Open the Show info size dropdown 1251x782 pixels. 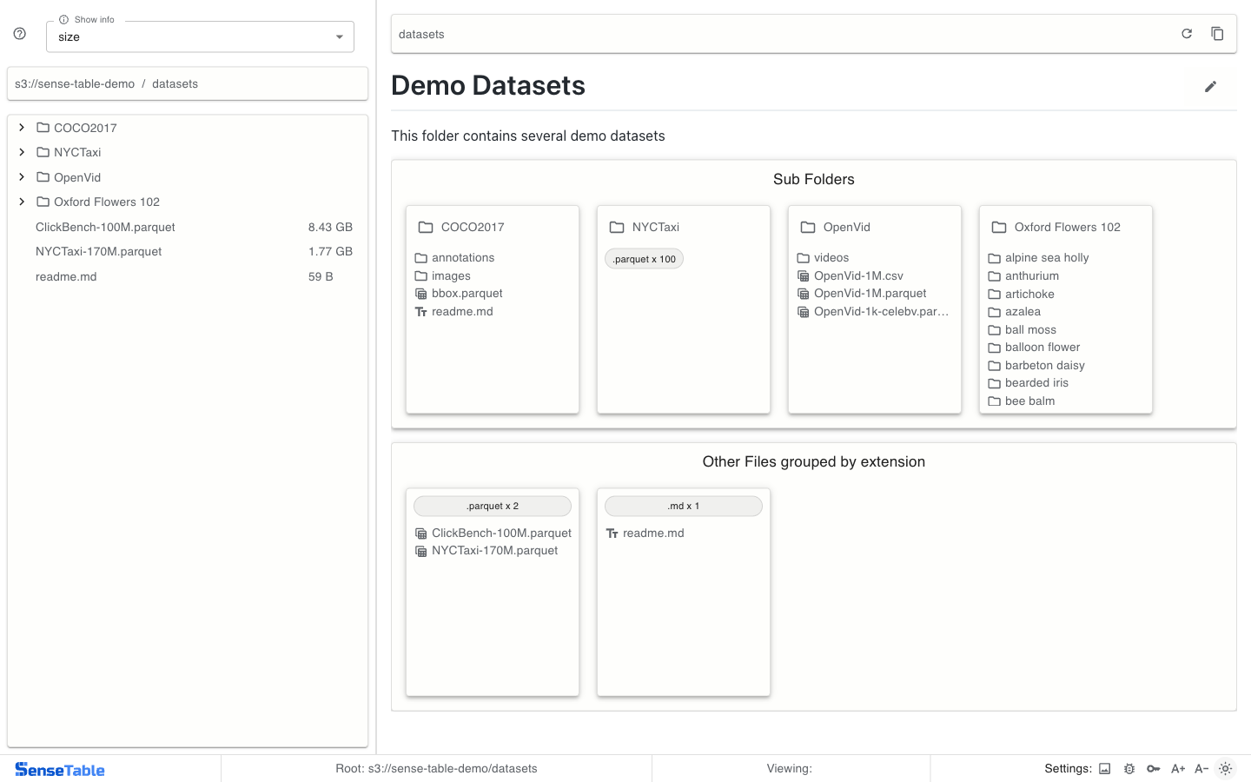[200, 37]
